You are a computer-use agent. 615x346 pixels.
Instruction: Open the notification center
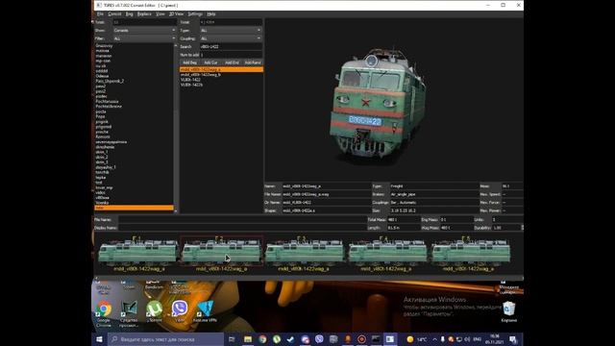512,339
